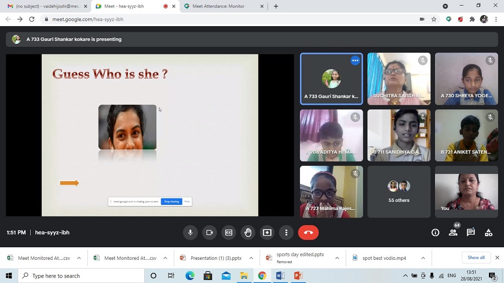
Task: Raise hand in the meeting
Action: pos(247,233)
